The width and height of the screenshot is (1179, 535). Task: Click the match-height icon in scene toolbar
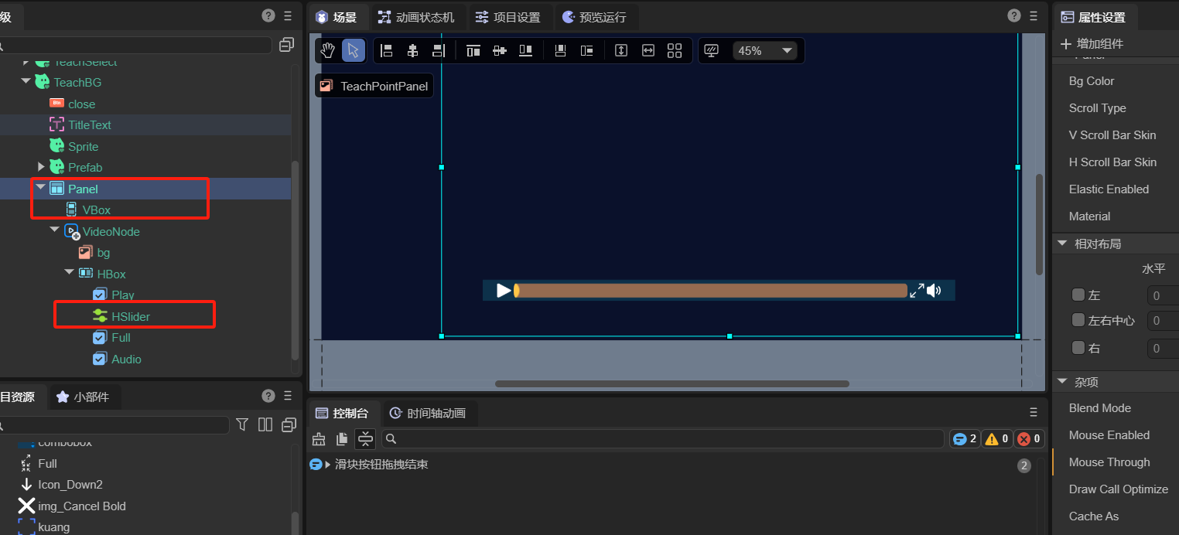pos(620,51)
